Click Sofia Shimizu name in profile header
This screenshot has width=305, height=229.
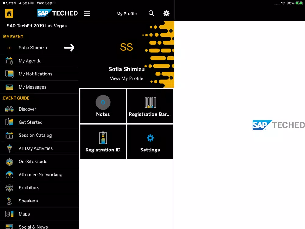tap(127, 69)
